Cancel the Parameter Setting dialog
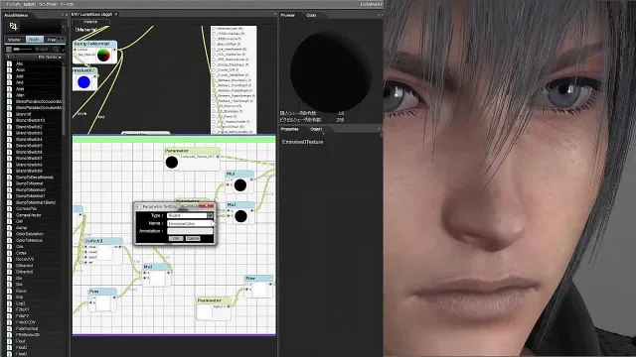The image size is (636, 357). pos(193,239)
